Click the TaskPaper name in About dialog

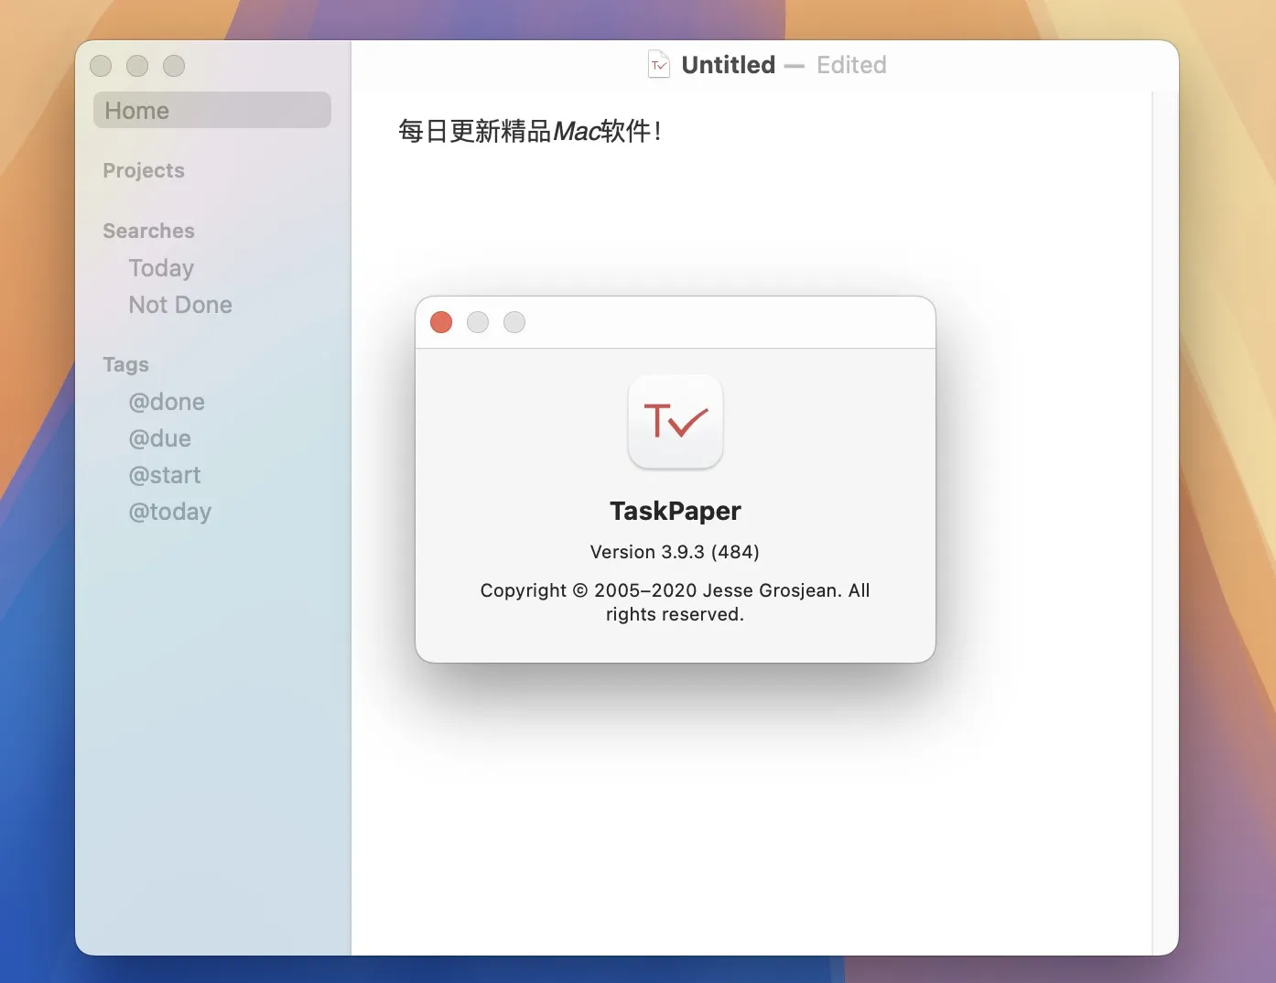[x=676, y=511]
